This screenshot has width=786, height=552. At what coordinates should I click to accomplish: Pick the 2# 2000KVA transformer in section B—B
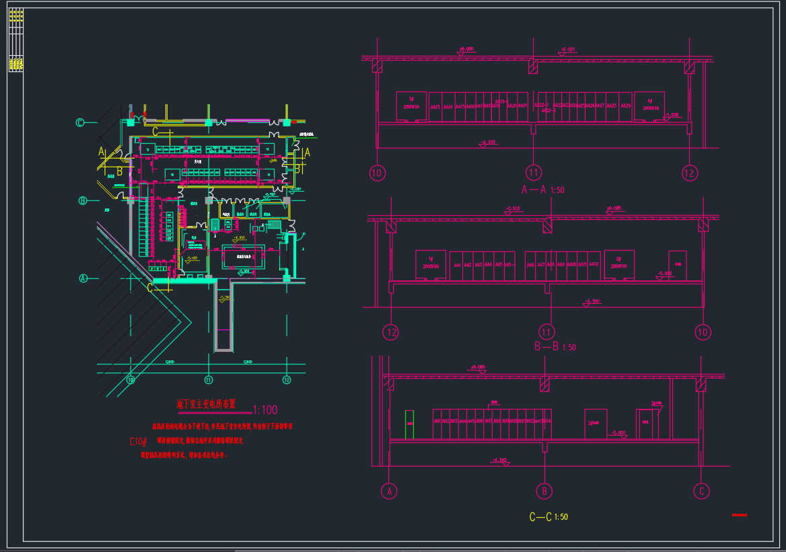(618, 265)
